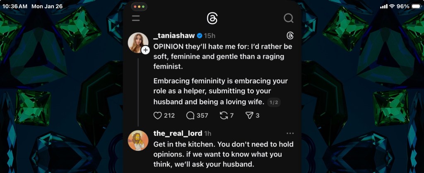Click the window control dots pill
Image resolution: width=424 pixels, height=173 pixels.
[x=139, y=7]
